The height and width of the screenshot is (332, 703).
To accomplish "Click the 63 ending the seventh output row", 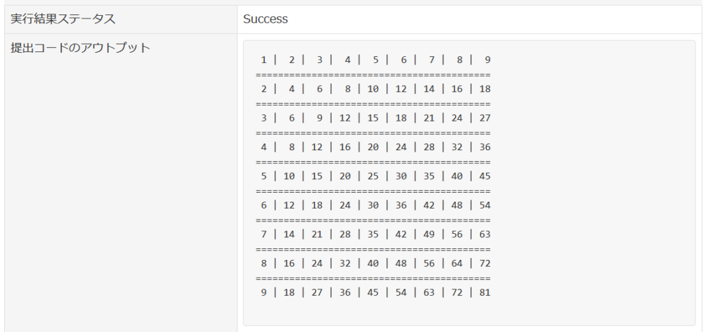I will point(485,235).
